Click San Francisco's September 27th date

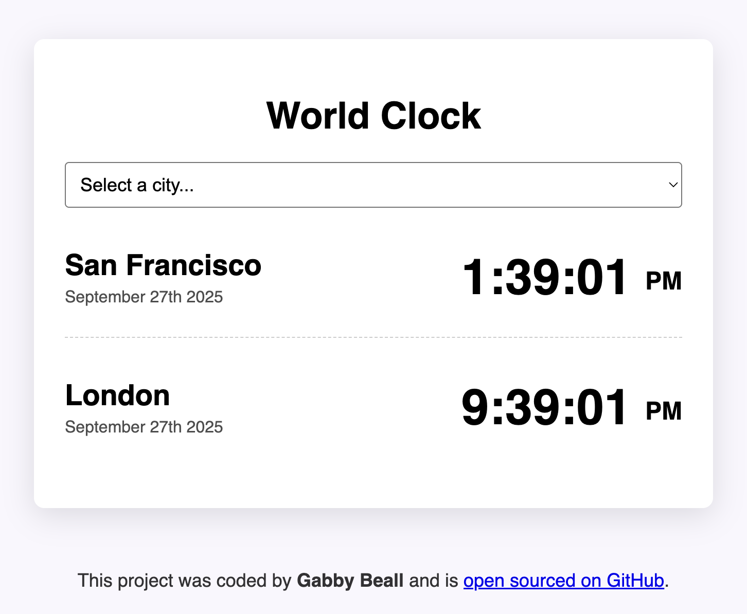[144, 297]
